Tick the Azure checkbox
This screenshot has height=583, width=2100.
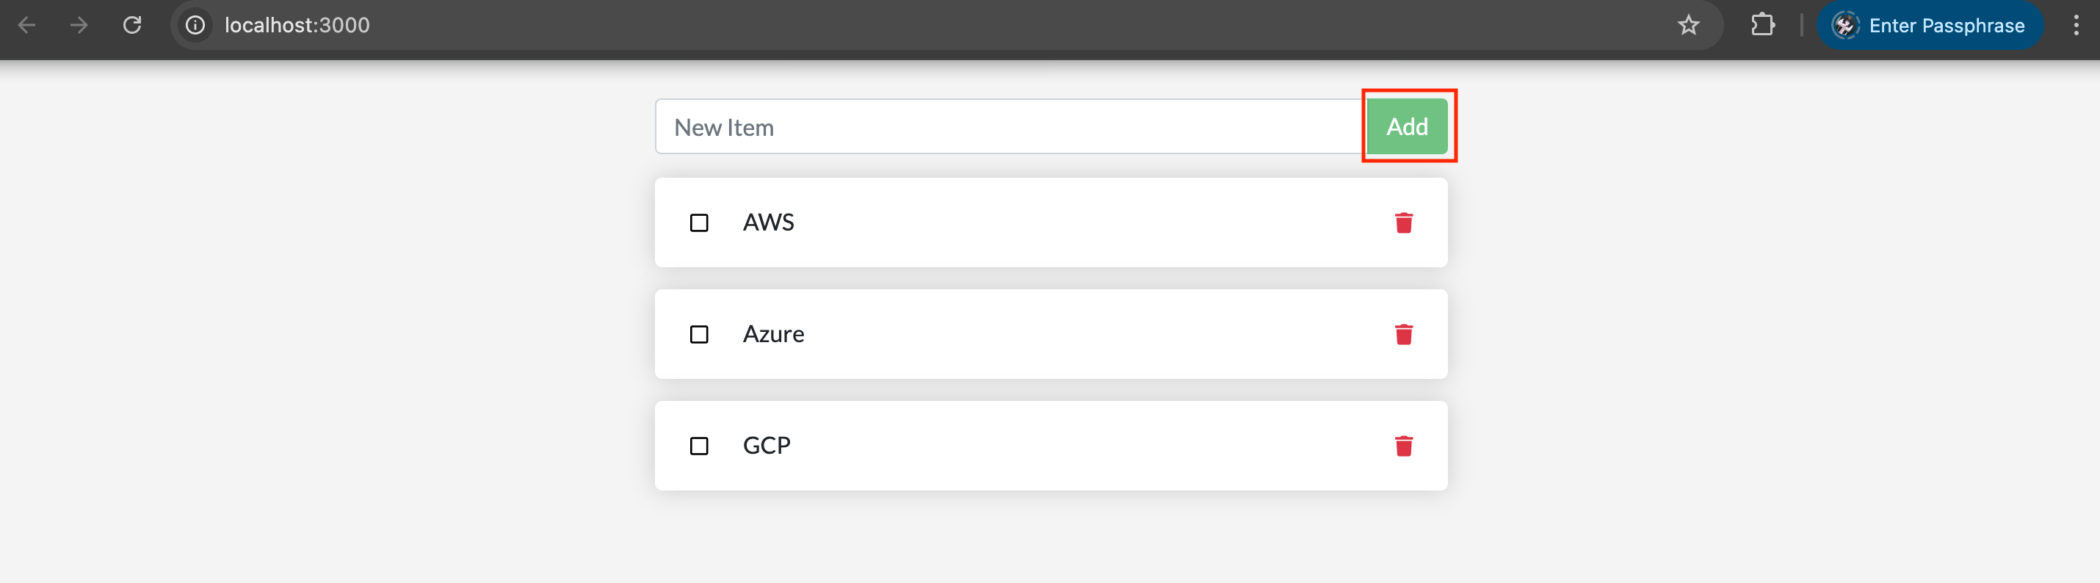click(x=698, y=334)
